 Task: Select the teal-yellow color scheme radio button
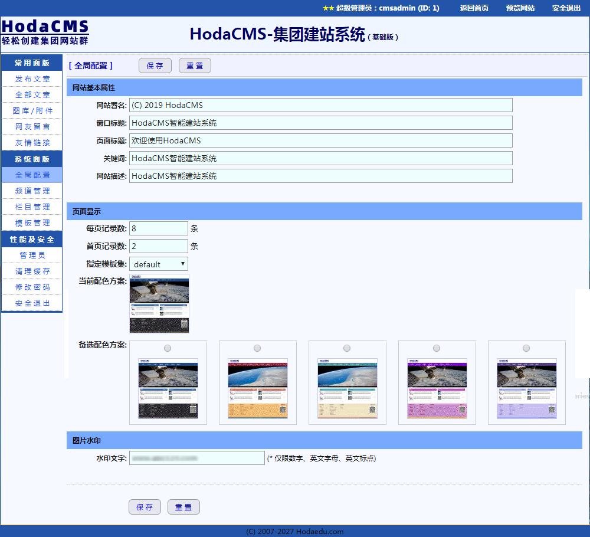coord(347,349)
